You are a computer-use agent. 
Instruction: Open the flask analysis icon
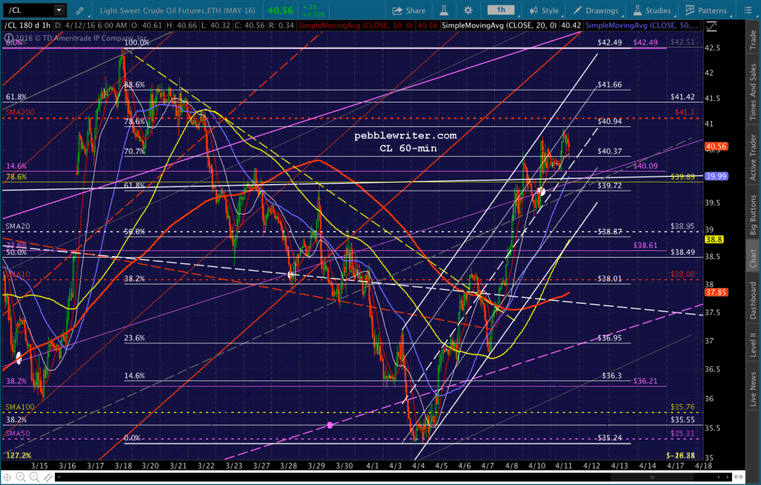point(444,10)
